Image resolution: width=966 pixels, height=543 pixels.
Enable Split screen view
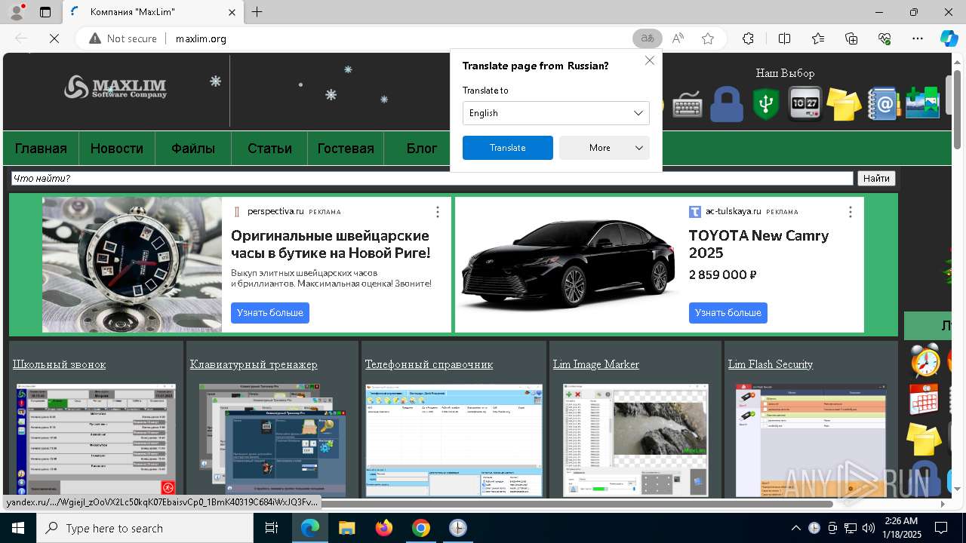tap(784, 38)
